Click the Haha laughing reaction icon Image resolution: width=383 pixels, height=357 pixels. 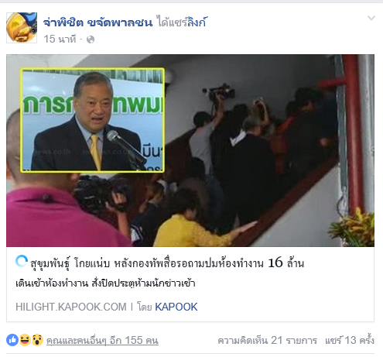click(25, 340)
